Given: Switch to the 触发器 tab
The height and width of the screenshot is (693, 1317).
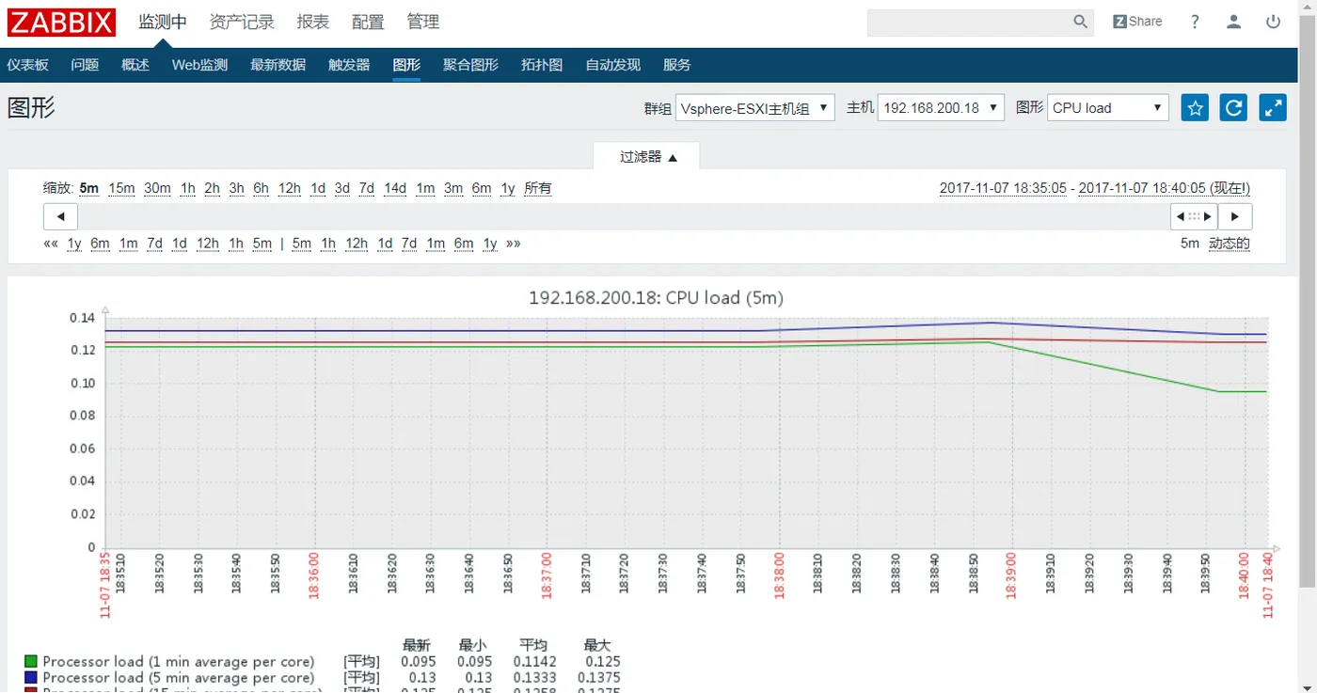Looking at the screenshot, I should (x=349, y=65).
